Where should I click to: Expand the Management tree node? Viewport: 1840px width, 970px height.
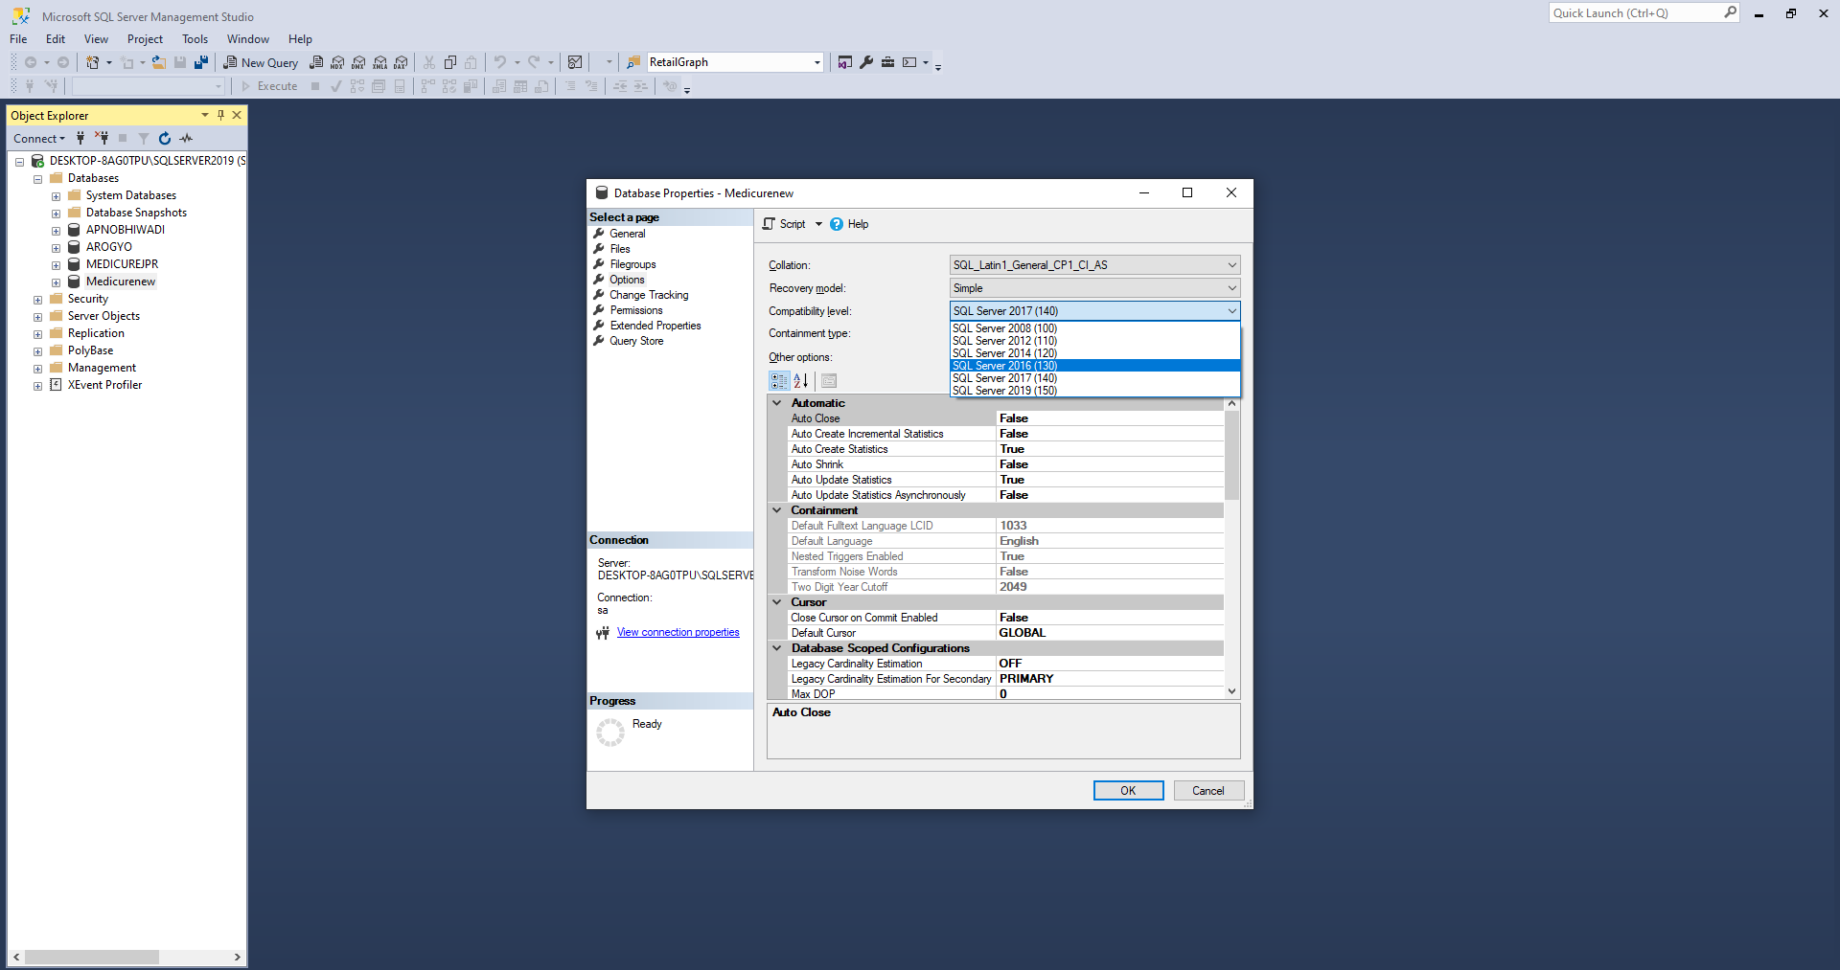38,369
